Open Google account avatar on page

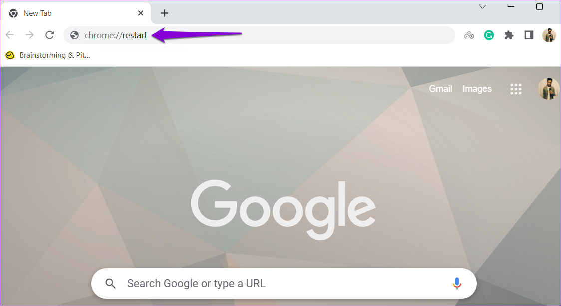click(549, 89)
